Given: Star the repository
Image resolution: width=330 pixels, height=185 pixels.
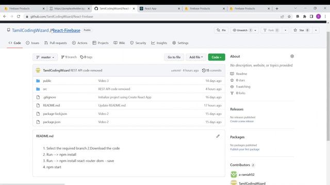Looking at the screenshot, I should (x=302, y=30).
